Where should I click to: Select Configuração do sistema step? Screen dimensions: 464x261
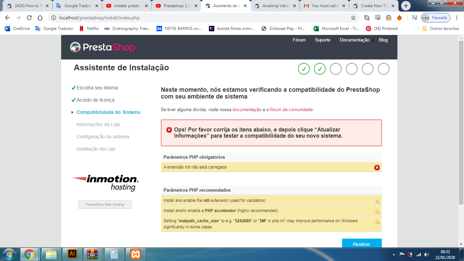coord(103,137)
